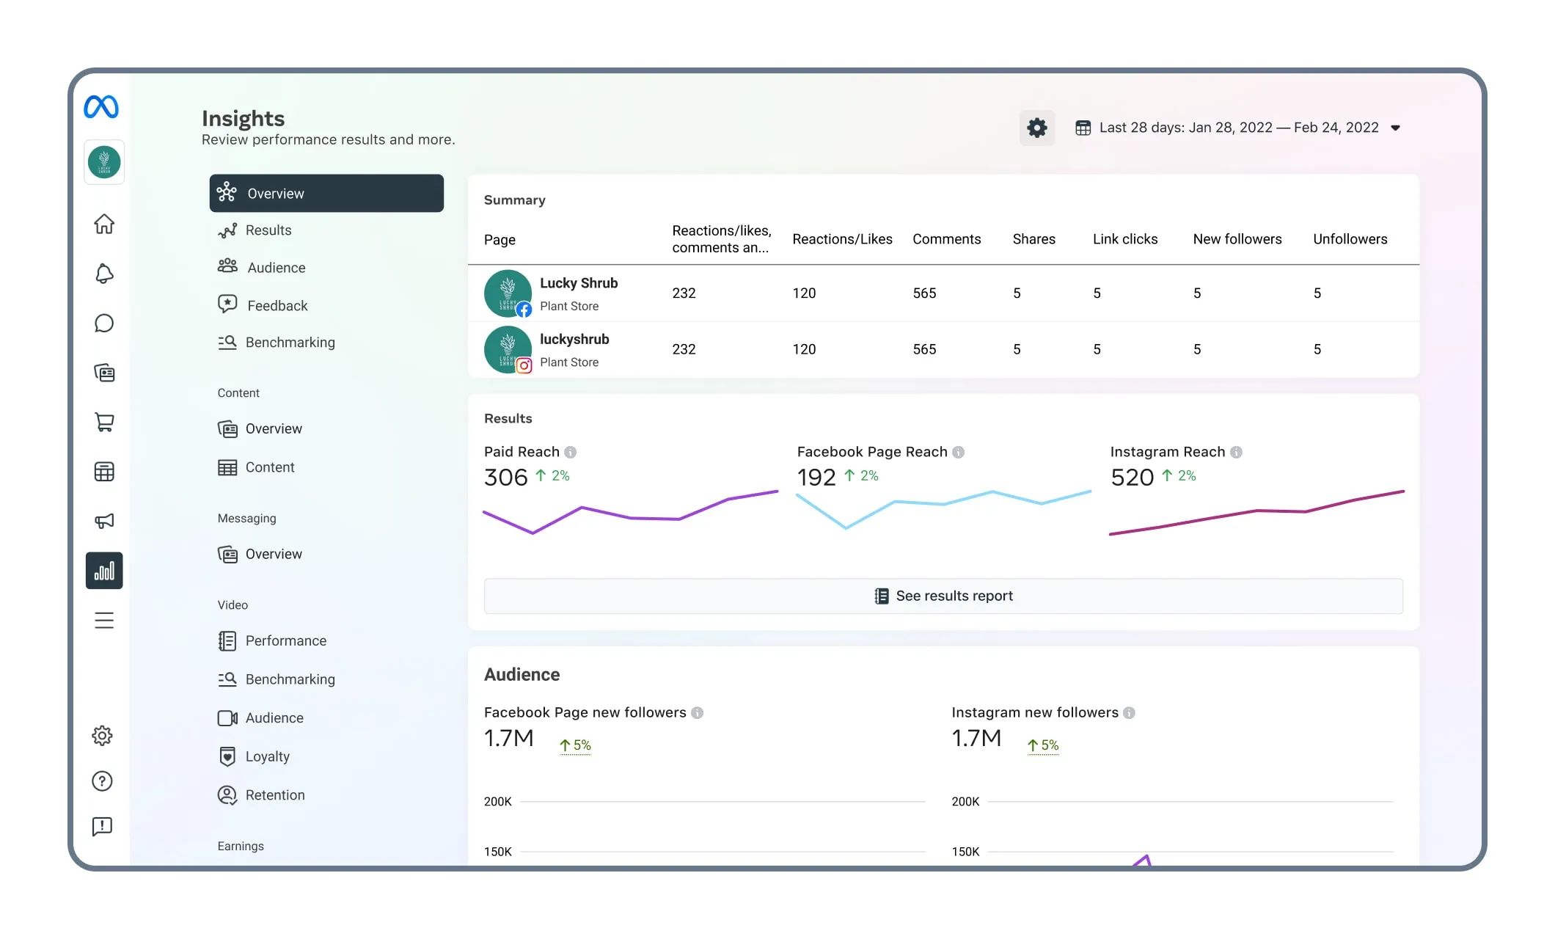The image size is (1555, 939).
Task: Toggle the Feedback sidebar option
Action: coord(277,306)
